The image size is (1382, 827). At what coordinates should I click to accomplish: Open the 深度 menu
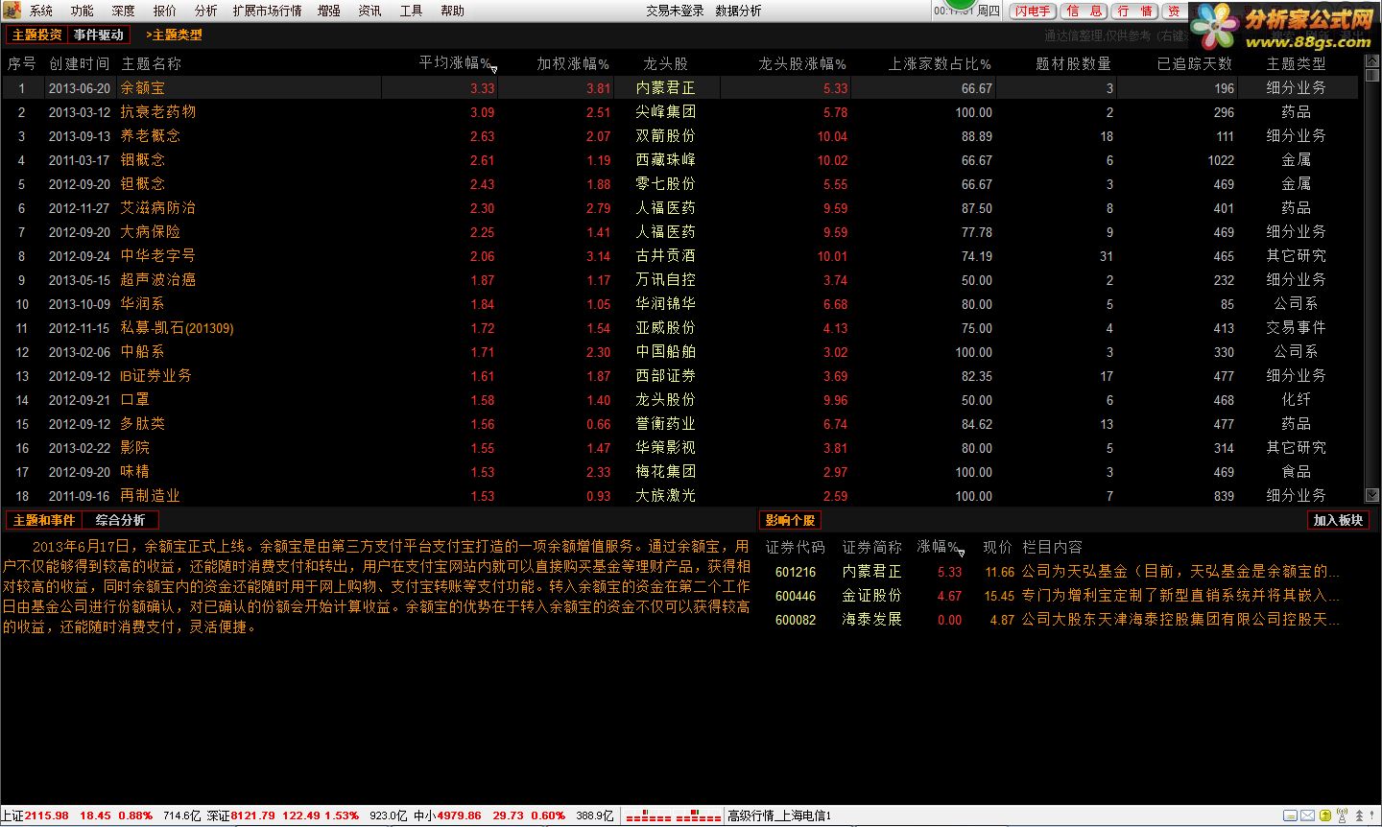(124, 11)
